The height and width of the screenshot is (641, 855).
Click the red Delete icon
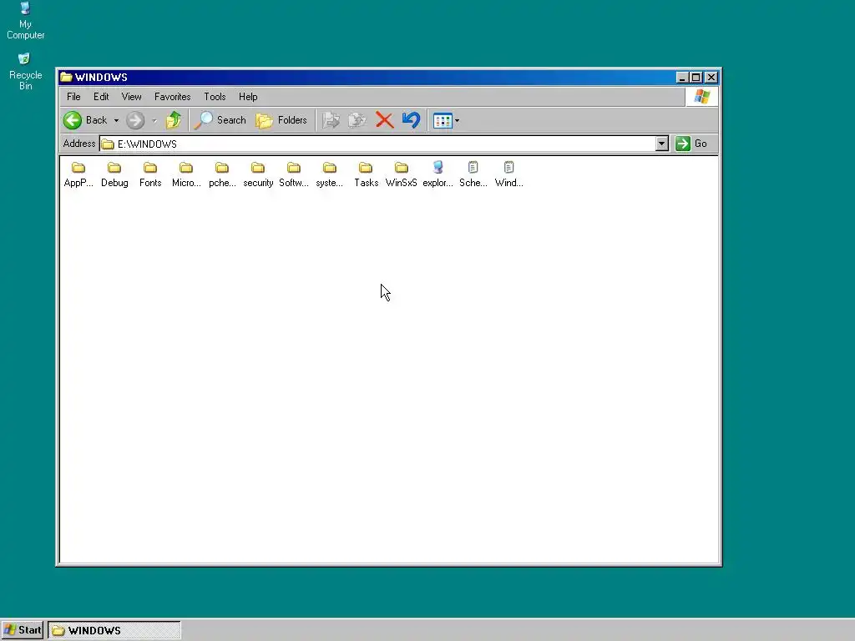point(384,120)
